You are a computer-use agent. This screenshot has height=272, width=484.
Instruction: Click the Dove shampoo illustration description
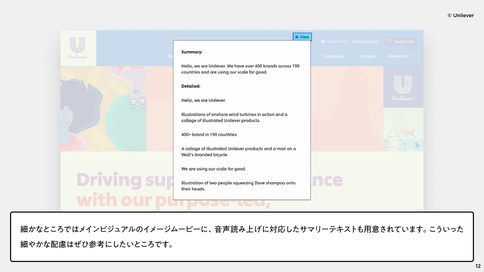coord(238,186)
